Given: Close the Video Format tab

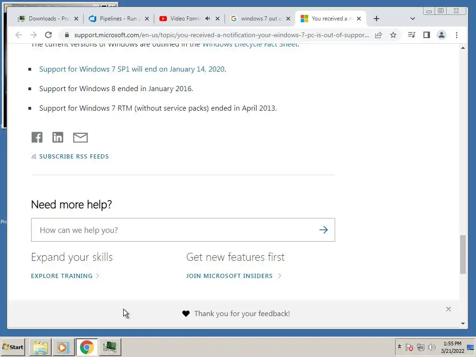Looking at the screenshot, I should [218, 19].
